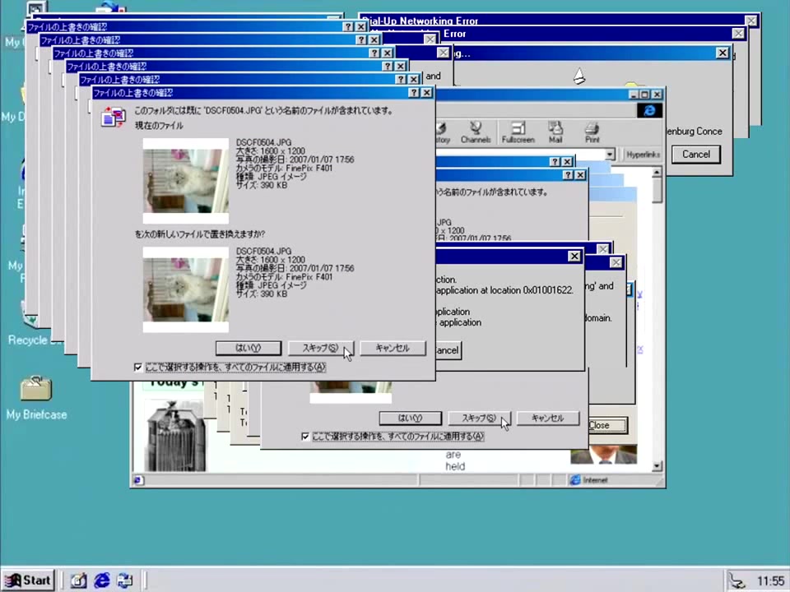Viewport: 790px width, 592px height.
Task: Toggle apply-to-all checkbox in lower overwrite dialog
Action: tap(305, 437)
